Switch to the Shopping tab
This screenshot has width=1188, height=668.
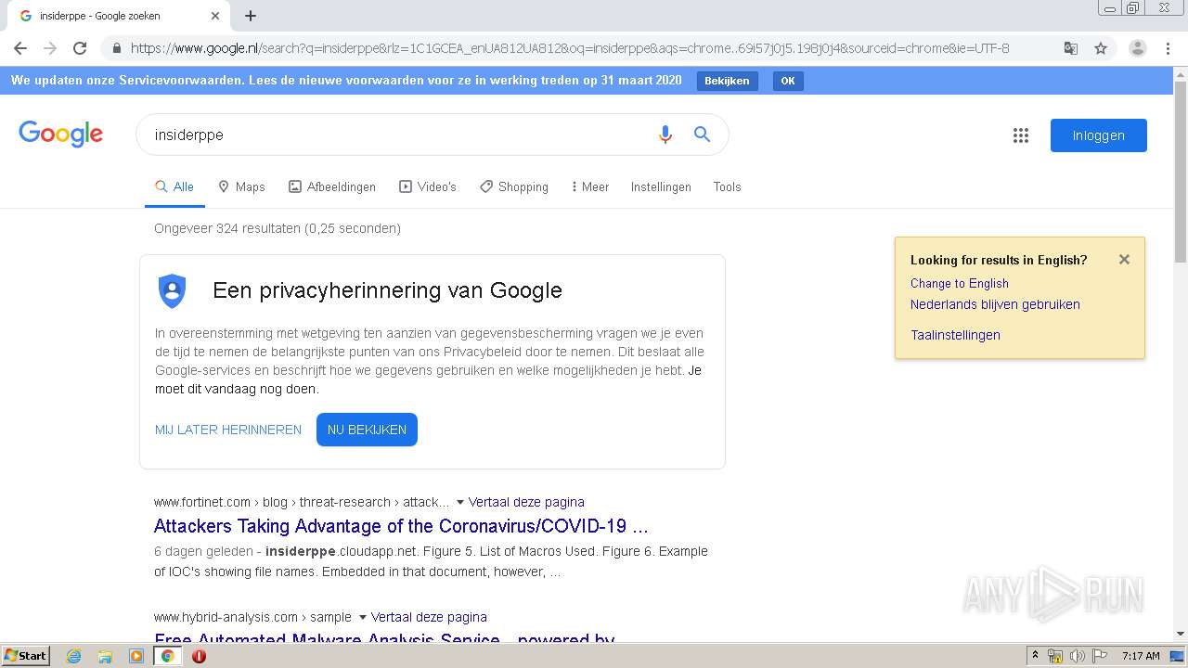pos(514,186)
